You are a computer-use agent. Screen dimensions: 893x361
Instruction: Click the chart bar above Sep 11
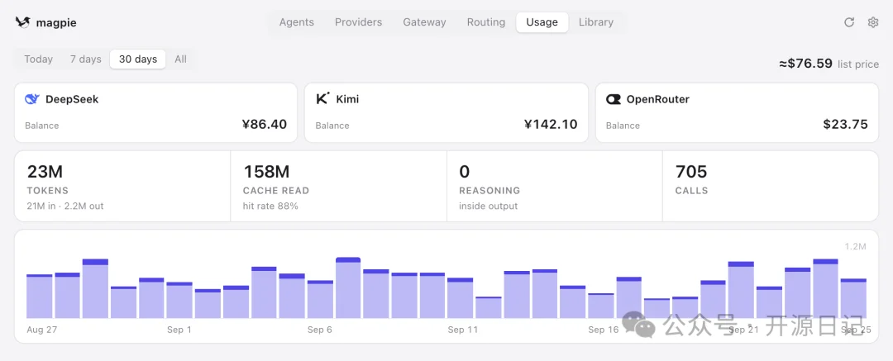coord(461,297)
